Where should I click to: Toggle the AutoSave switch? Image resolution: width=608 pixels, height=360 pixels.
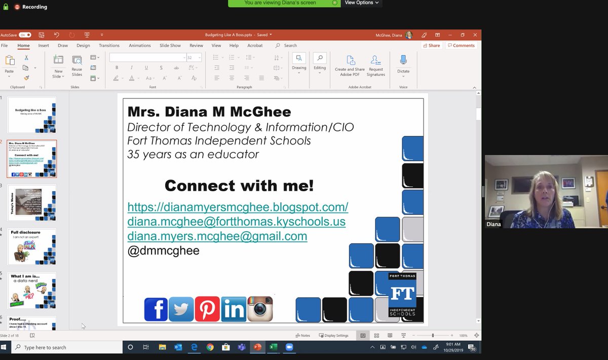25,35
